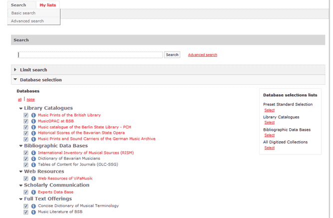This screenshot has height=218, width=333.
Task: Uncheck Music catalogue of Berlin State Library checkbox
Action: [26, 127]
